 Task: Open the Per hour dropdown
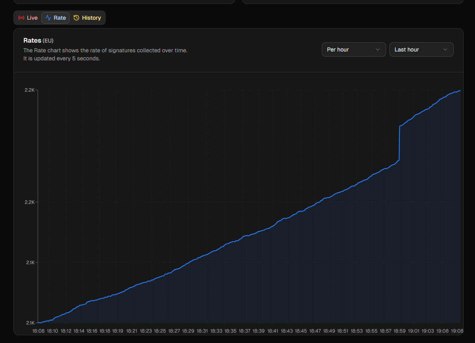tap(354, 49)
